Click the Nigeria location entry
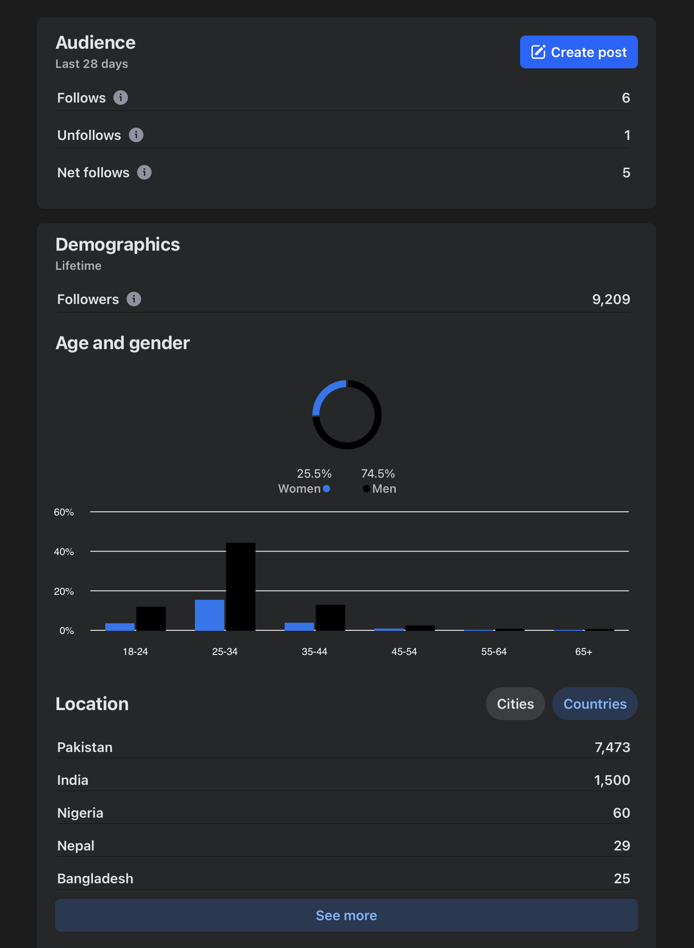 pos(343,813)
